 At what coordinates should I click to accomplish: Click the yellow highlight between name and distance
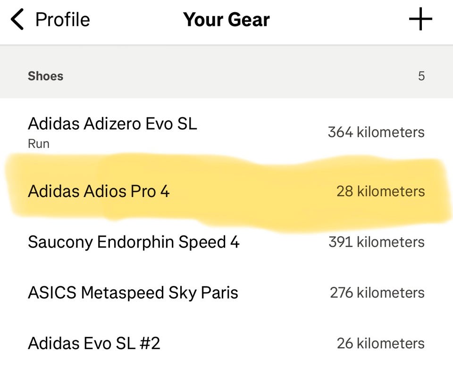250,191
